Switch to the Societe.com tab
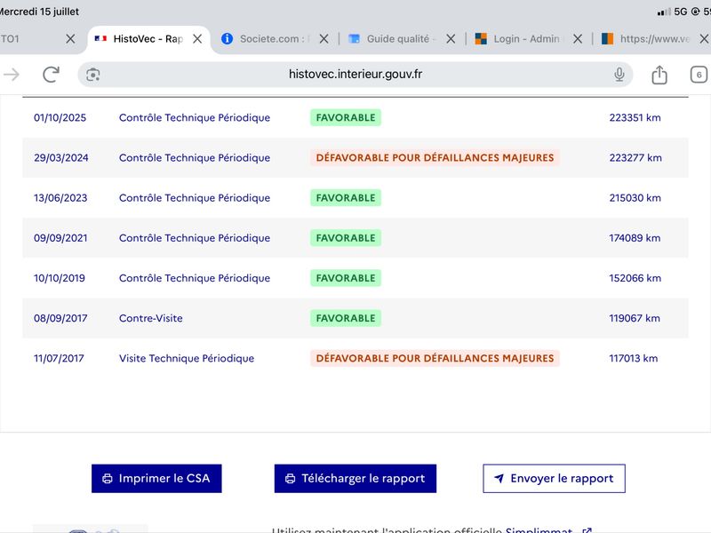The width and height of the screenshot is (711, 533). pos(268,39)
